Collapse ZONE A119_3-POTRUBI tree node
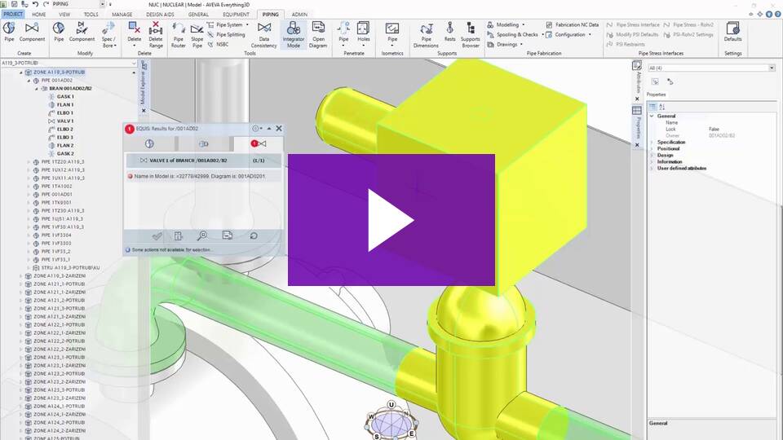The height and width of the screenshot is (440, 783). pyautogui.click(x=21, y=73)
